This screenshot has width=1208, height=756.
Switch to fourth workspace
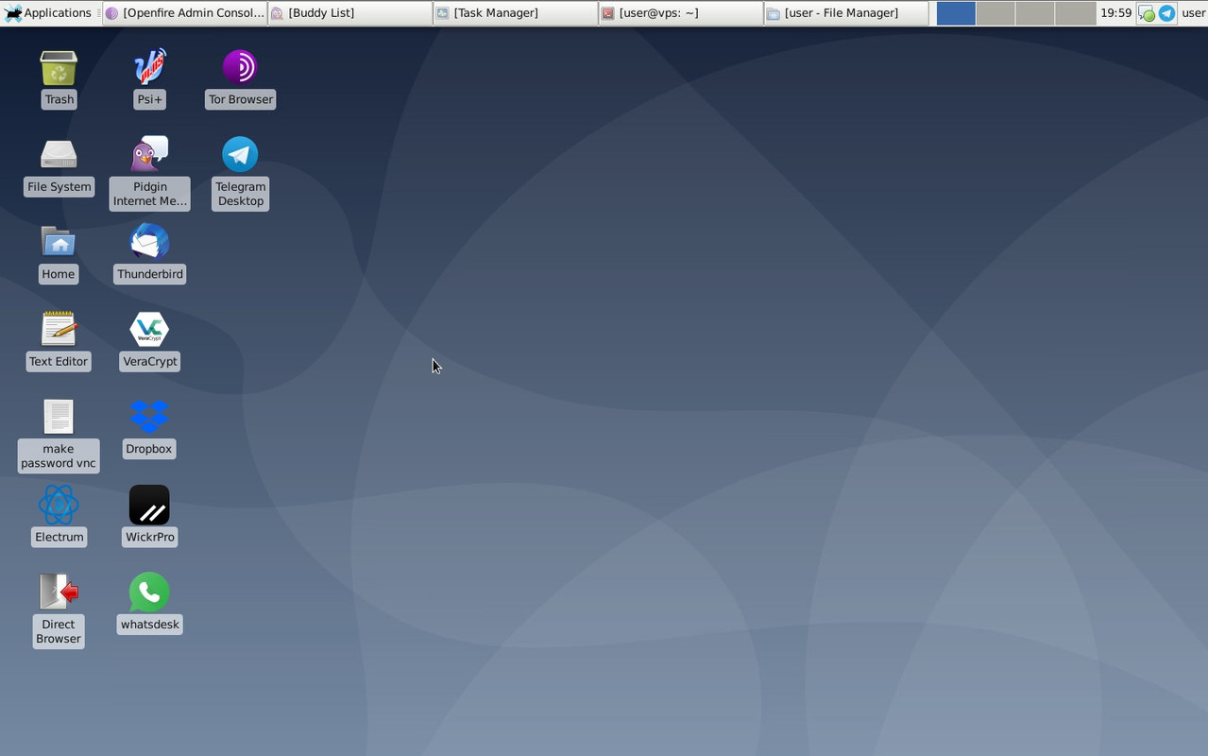tap(1075, 13)
